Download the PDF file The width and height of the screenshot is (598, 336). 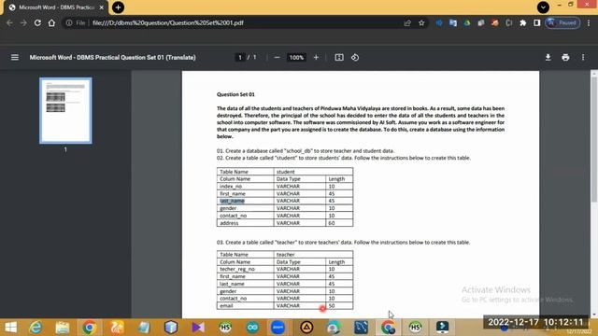[548, 58]
